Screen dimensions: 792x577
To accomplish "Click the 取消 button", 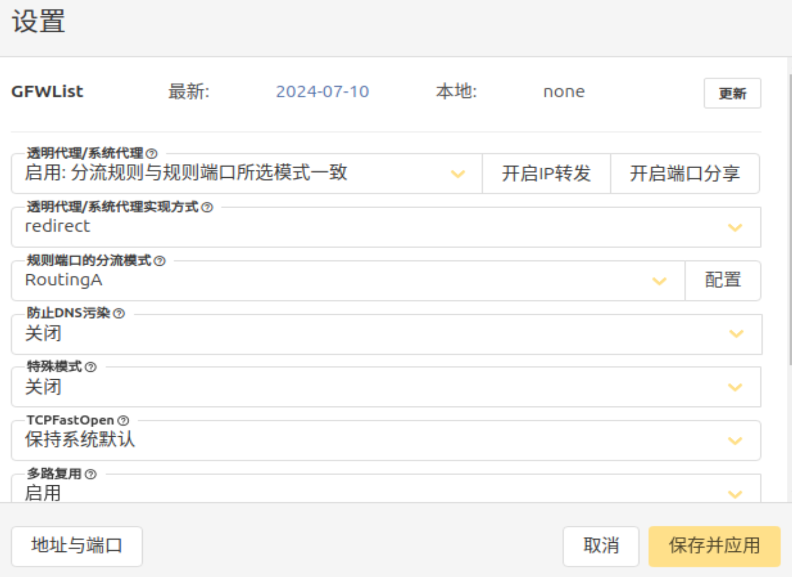I will (601, 546).
